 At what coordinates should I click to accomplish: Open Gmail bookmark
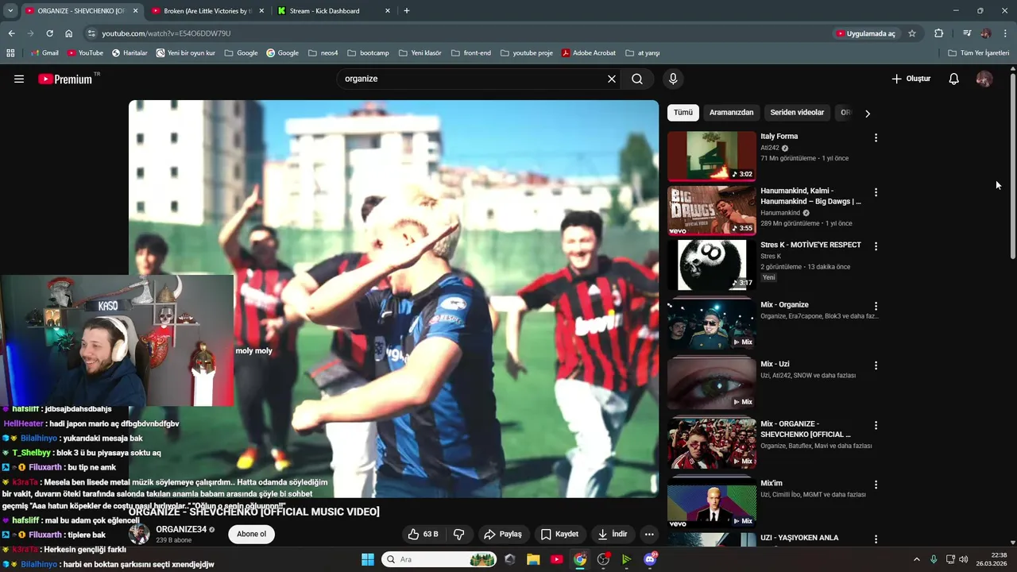click(44, 52)
